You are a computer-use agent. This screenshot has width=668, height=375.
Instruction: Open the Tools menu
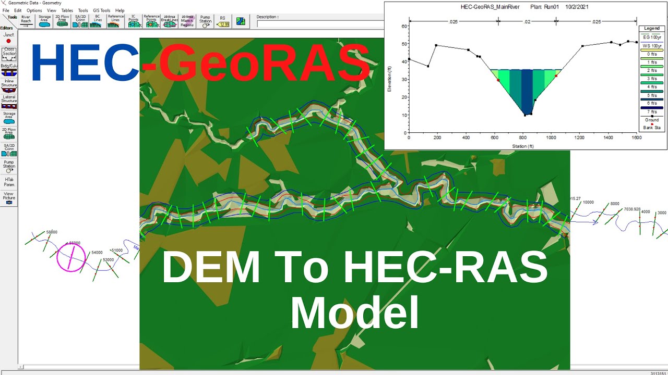click(83, 10)
